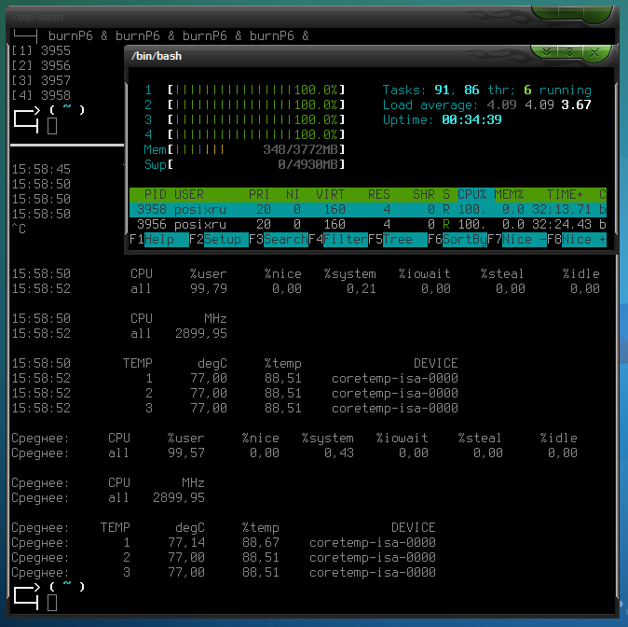Sort by the USER column header

(x=189, y=195)
